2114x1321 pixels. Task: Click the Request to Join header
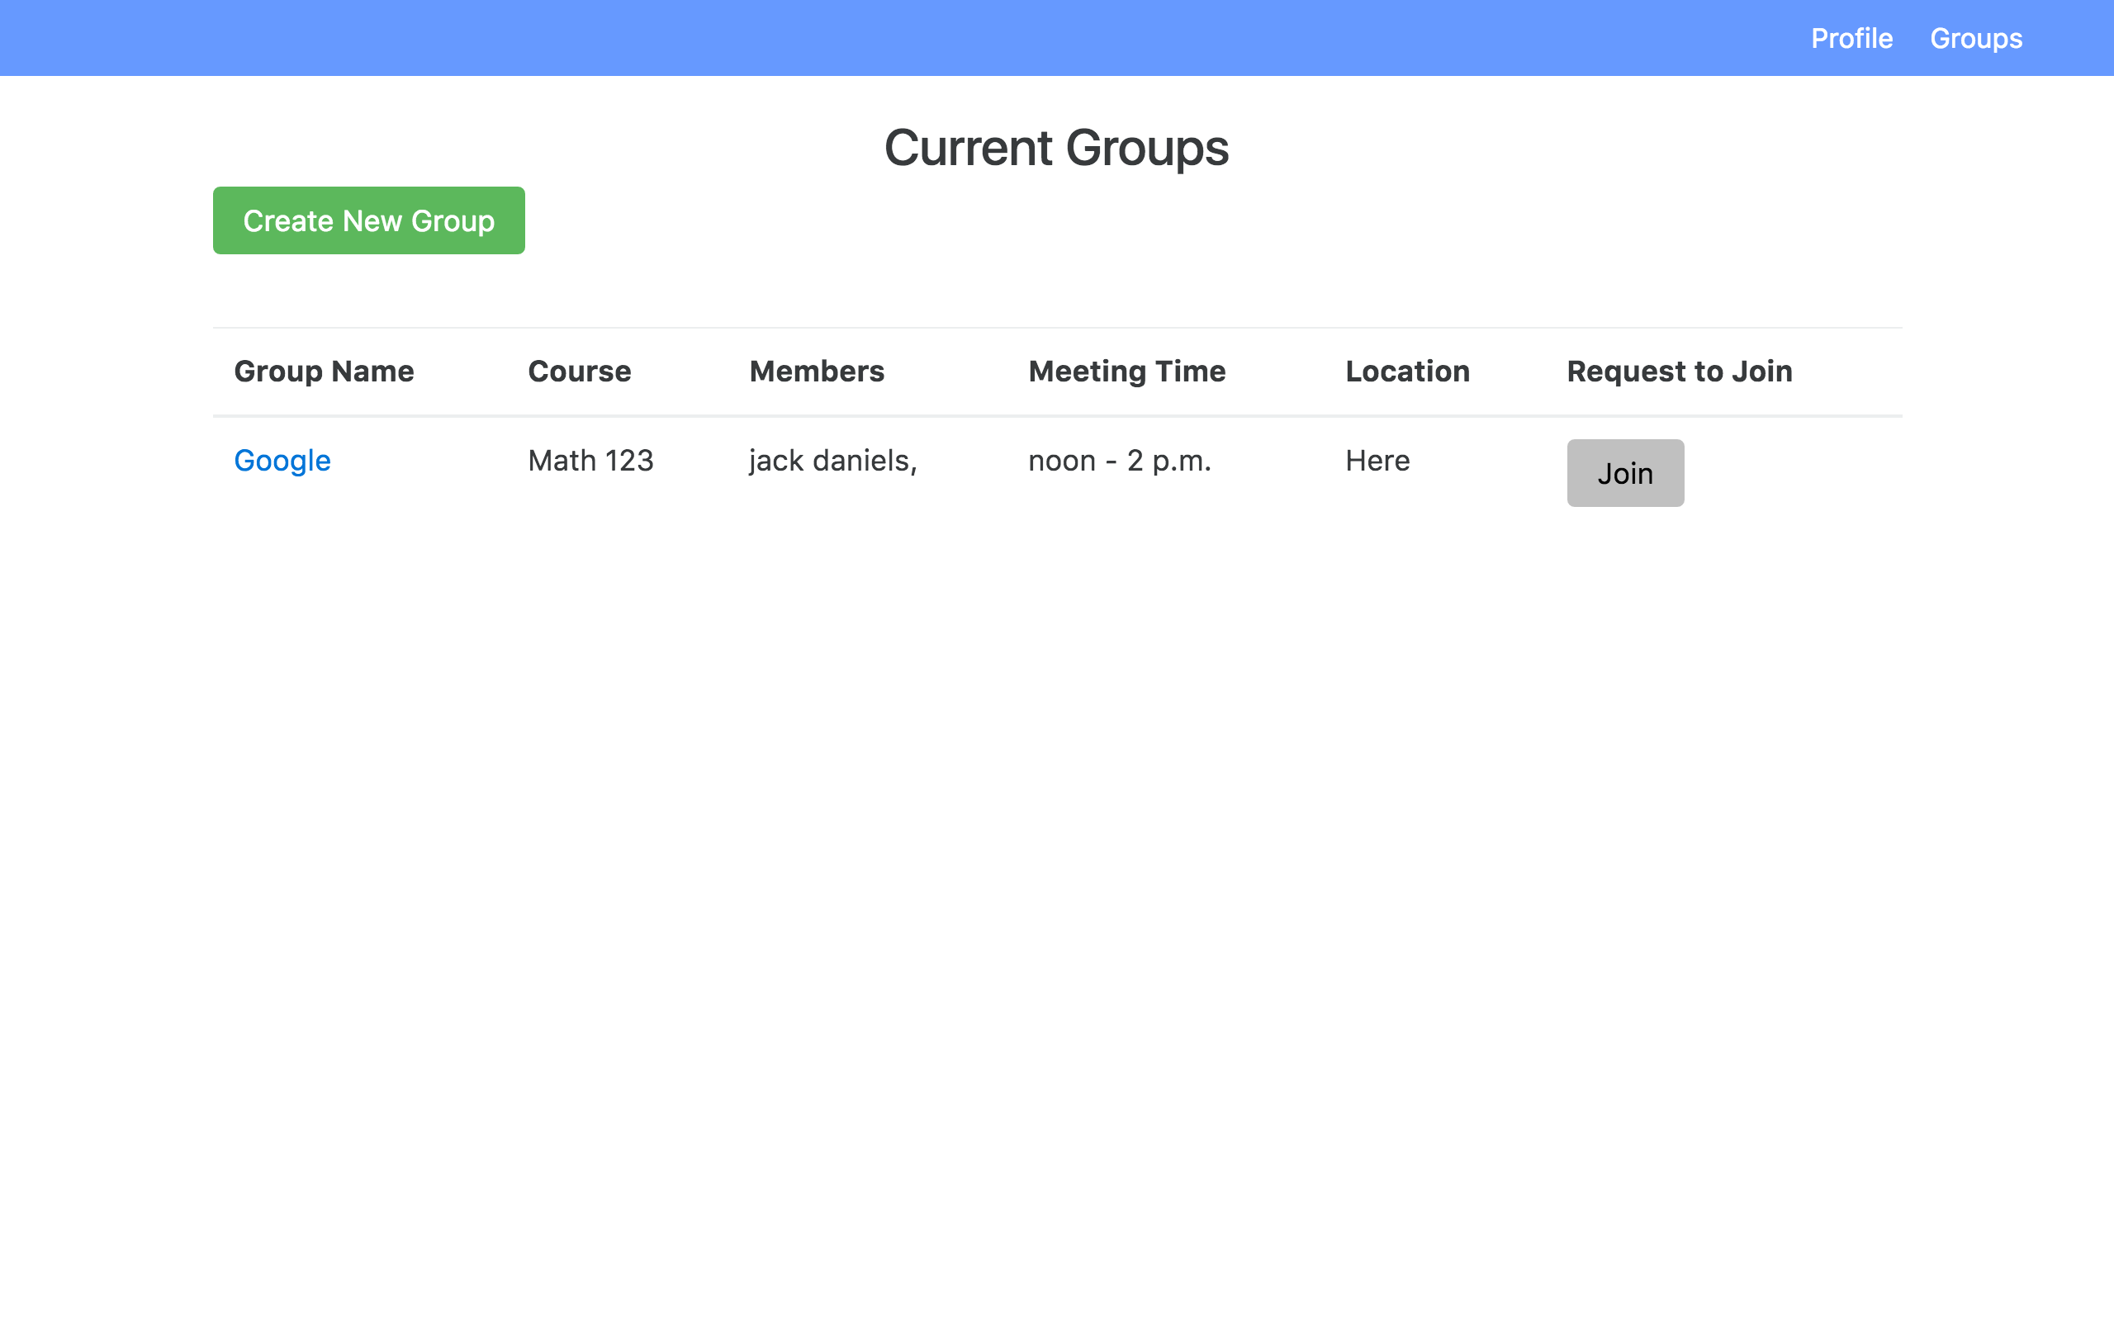pyautogui.click(x=1679, y=372)
